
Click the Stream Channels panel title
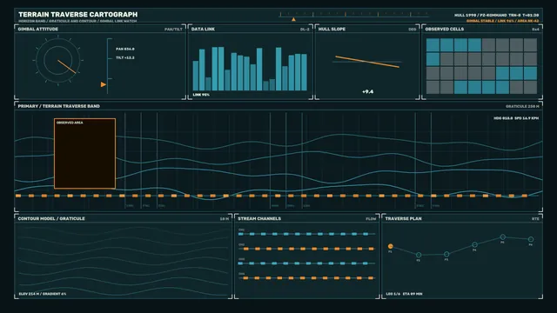point(259,218)
